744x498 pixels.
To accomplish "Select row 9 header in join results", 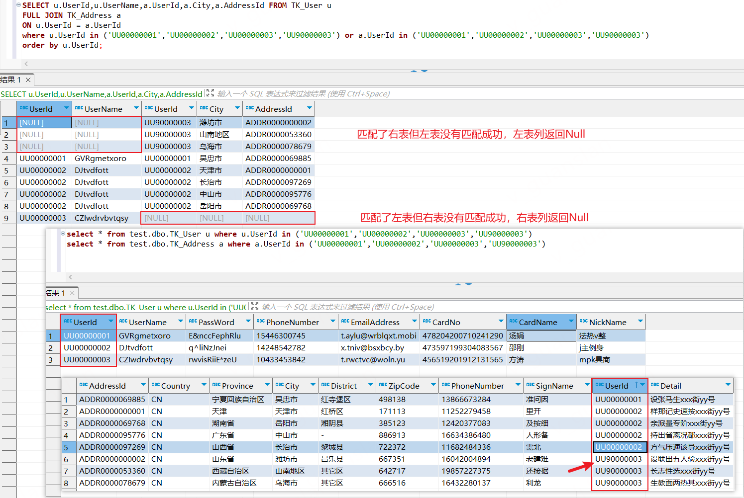I will [x=6, y=218].
